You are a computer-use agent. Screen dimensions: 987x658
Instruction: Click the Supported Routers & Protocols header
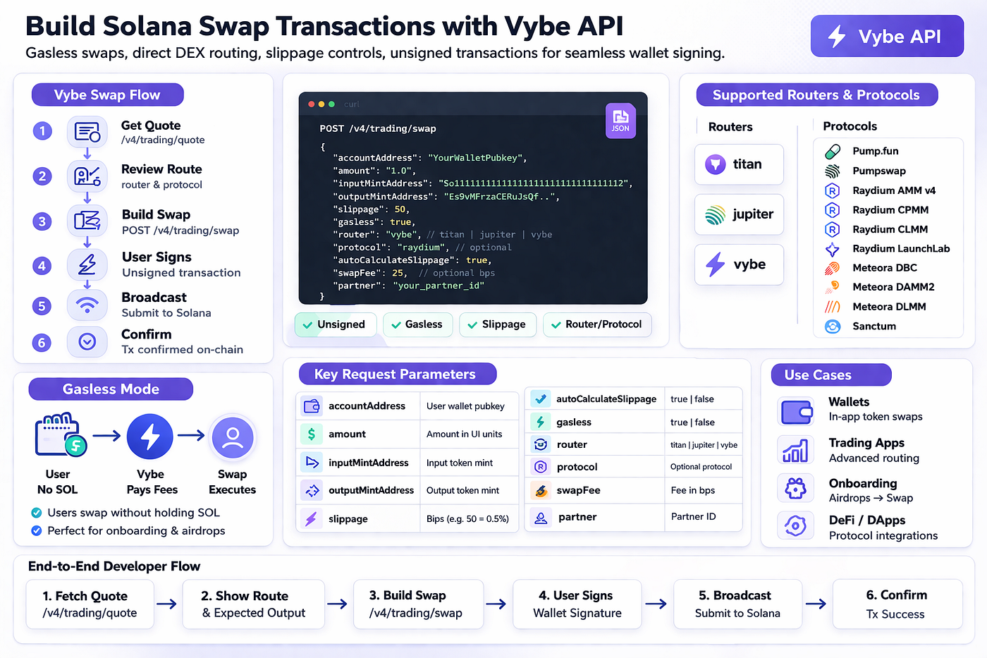point(816,95)
